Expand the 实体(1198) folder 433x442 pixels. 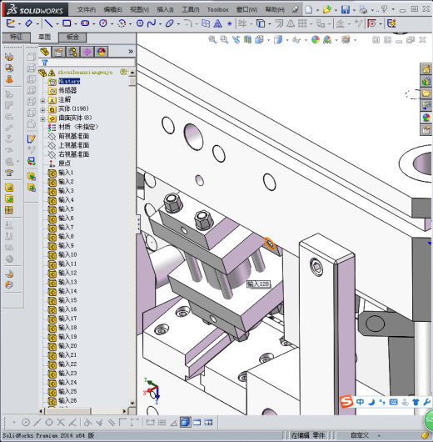tap(42, 109)
